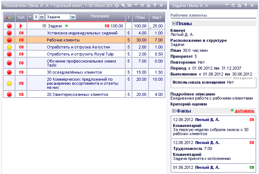The image size is (259, 174).
Task: Collapse the Планы section
Action: coord(174,23)
